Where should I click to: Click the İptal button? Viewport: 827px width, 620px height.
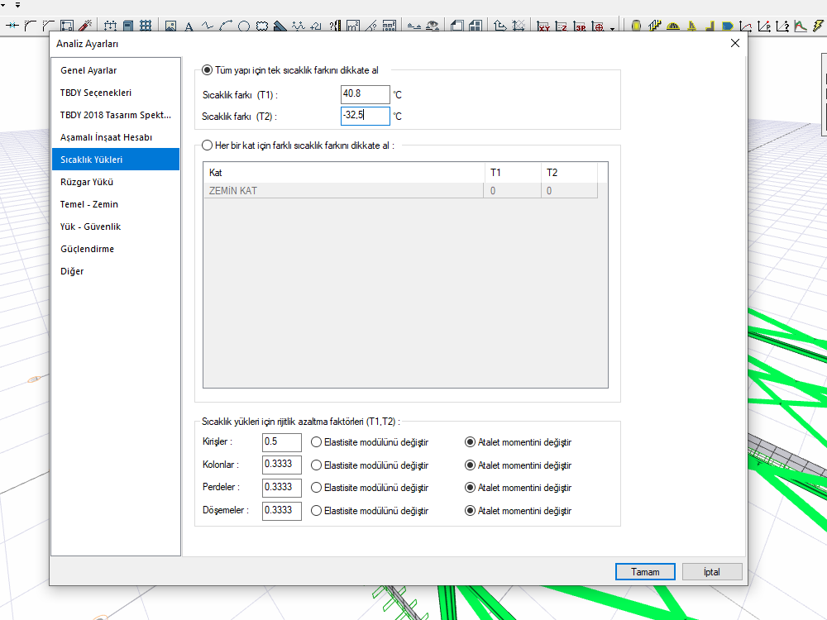pyautogui.click(x=712, y=572)
